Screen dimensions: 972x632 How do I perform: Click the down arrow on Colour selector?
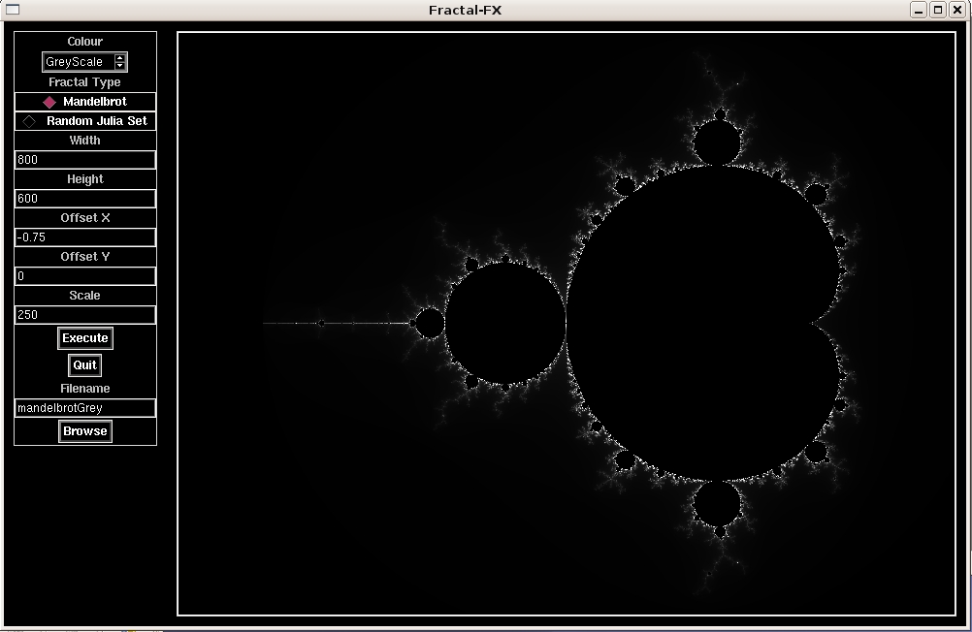pyautogui.click(x=120, y=66)
